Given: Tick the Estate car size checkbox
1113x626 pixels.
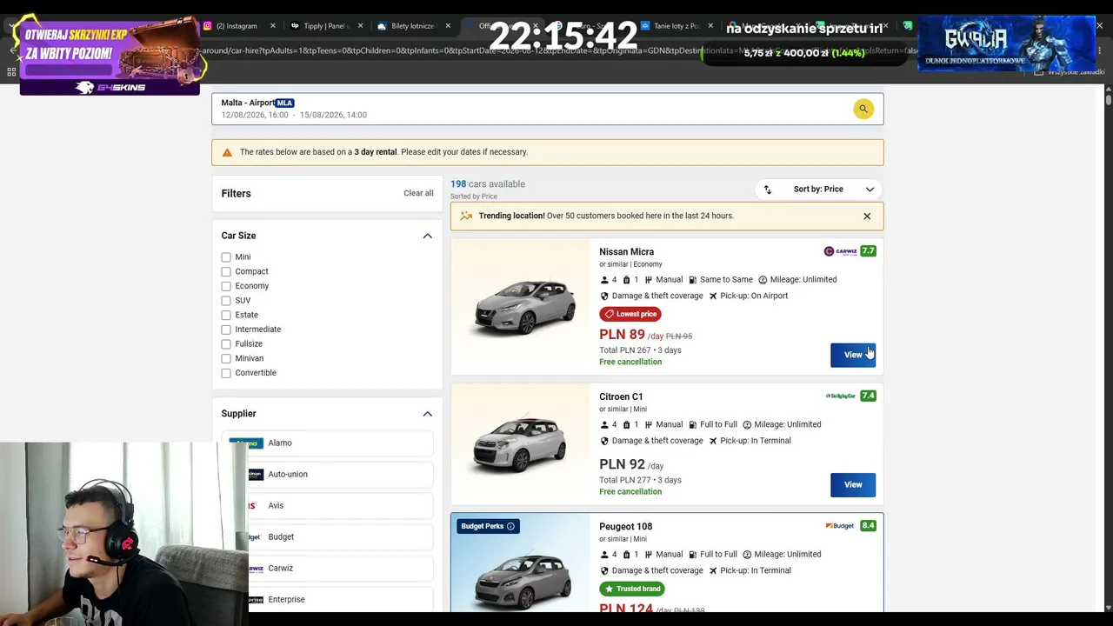Looking at the screenshot, I should pyautogui.click(x=226, y=315).
